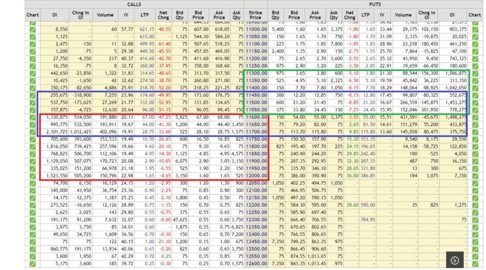Viewport: 486px width, 270px height.
Task: Click the Puts IV column header
Action: coord(382,15)
